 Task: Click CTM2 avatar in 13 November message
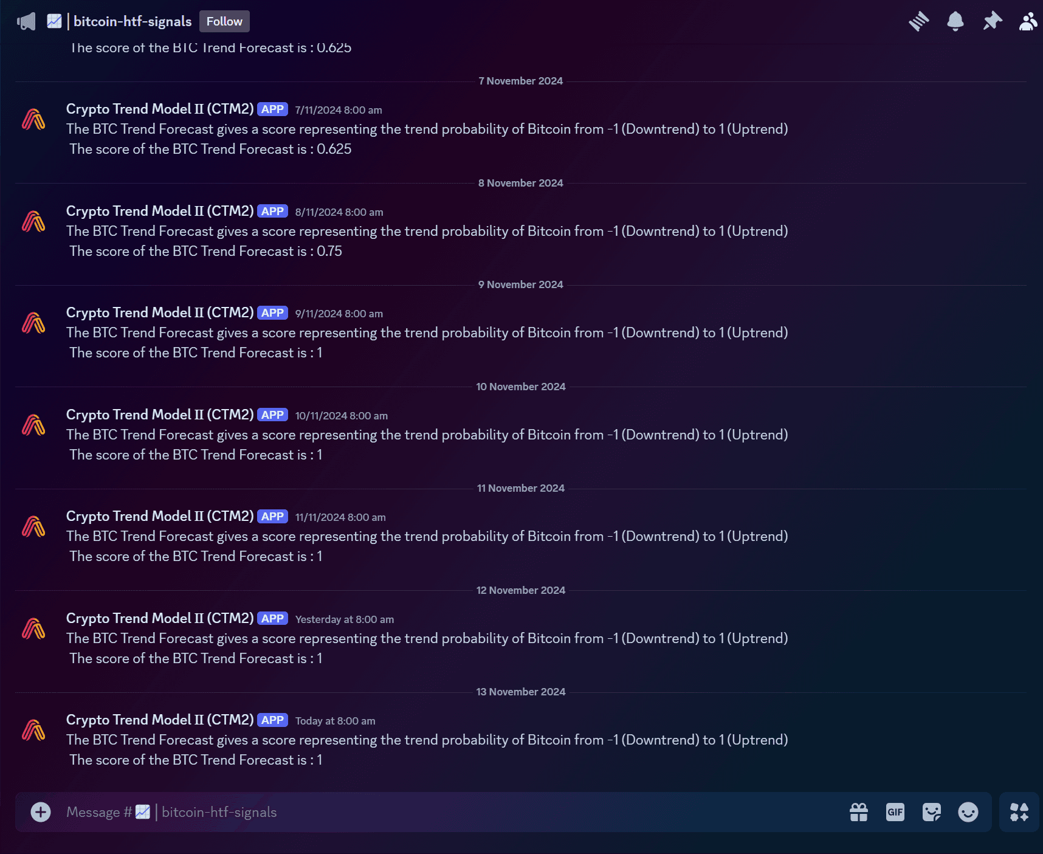tap(34, 730)
